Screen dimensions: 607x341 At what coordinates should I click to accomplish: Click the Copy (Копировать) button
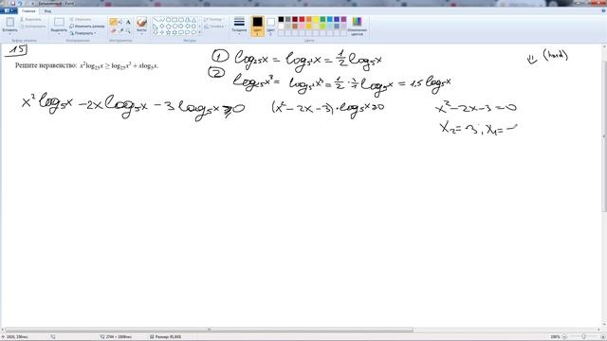[x=33, y=27]
